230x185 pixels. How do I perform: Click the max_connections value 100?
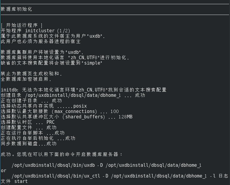114,111
